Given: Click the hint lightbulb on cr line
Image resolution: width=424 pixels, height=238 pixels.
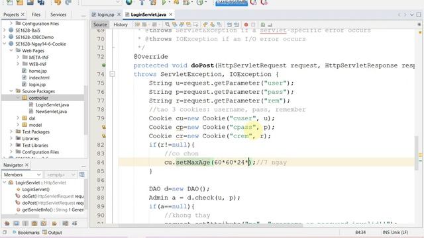Looking at the screenshot, I should [x=103, y=136].
